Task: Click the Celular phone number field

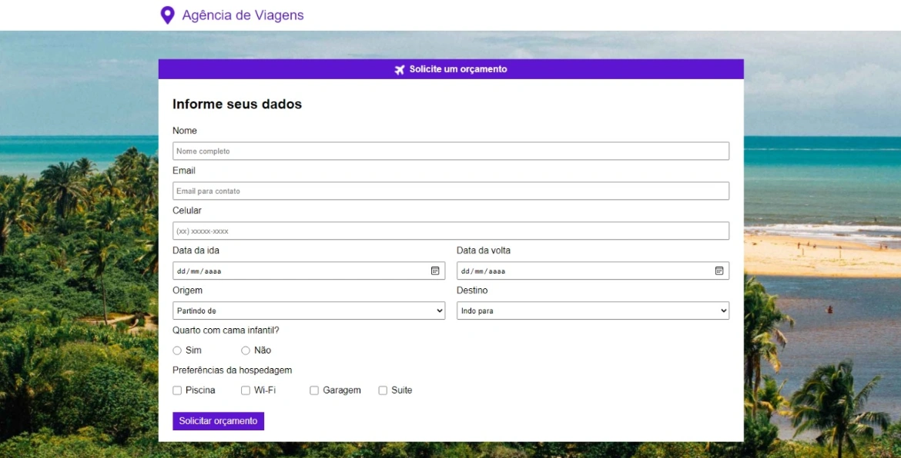Action: pyautogui.click(x=450, y=231)
